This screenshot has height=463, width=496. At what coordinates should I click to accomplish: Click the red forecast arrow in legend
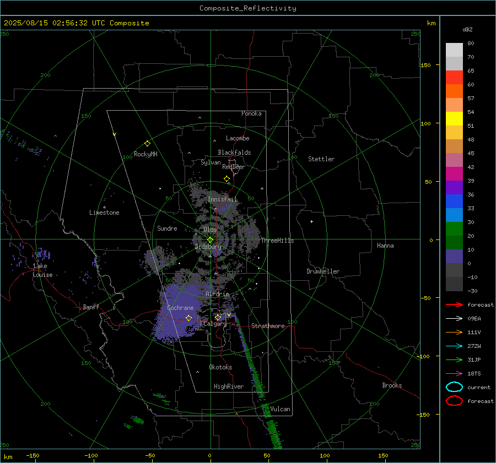pyautogui.click(x=454, y=304)
